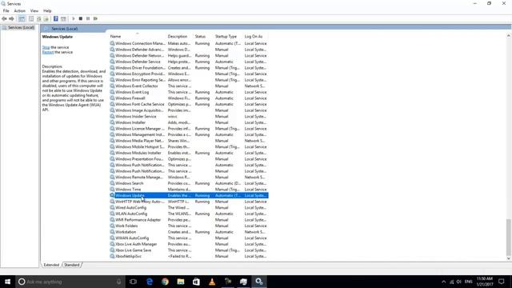This screenshot has height=288, width=512.
Task: Click the Export List toolbar icon
Action: (46, 19)
